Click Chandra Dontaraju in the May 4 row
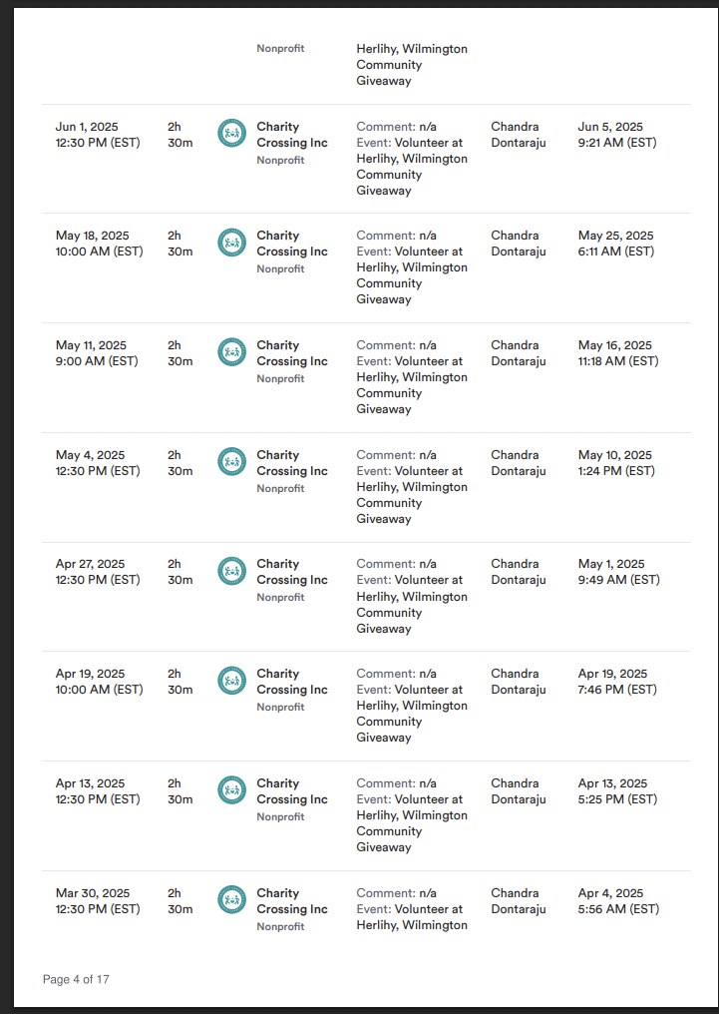 click(x=518, y=463)
